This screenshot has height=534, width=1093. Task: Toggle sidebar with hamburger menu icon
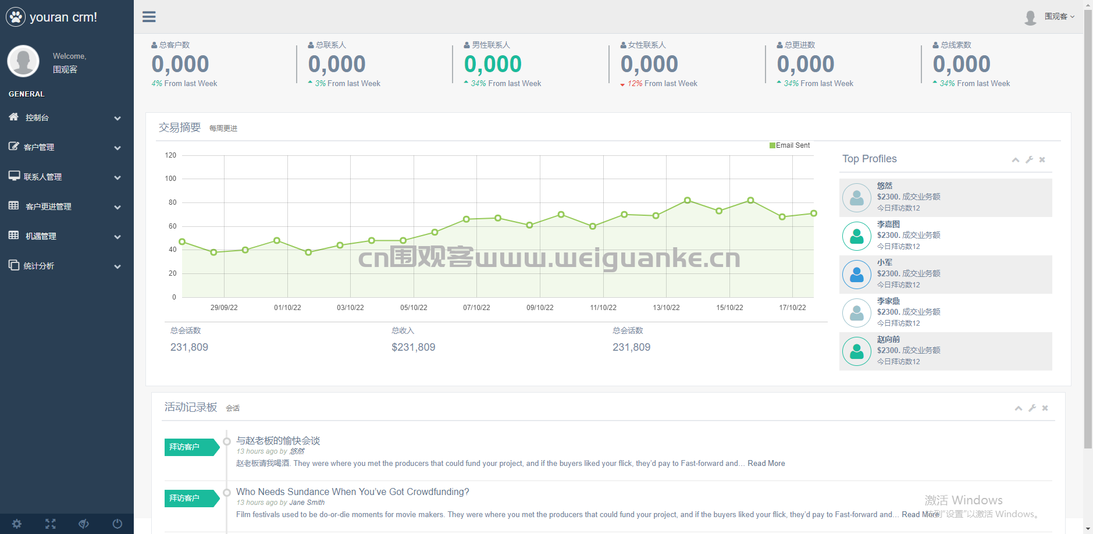click(149, 17)
